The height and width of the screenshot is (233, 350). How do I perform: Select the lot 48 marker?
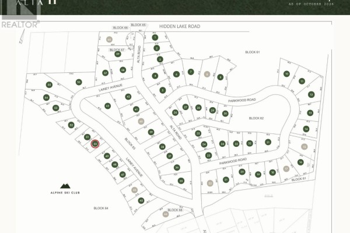click(x=114, y=164)
